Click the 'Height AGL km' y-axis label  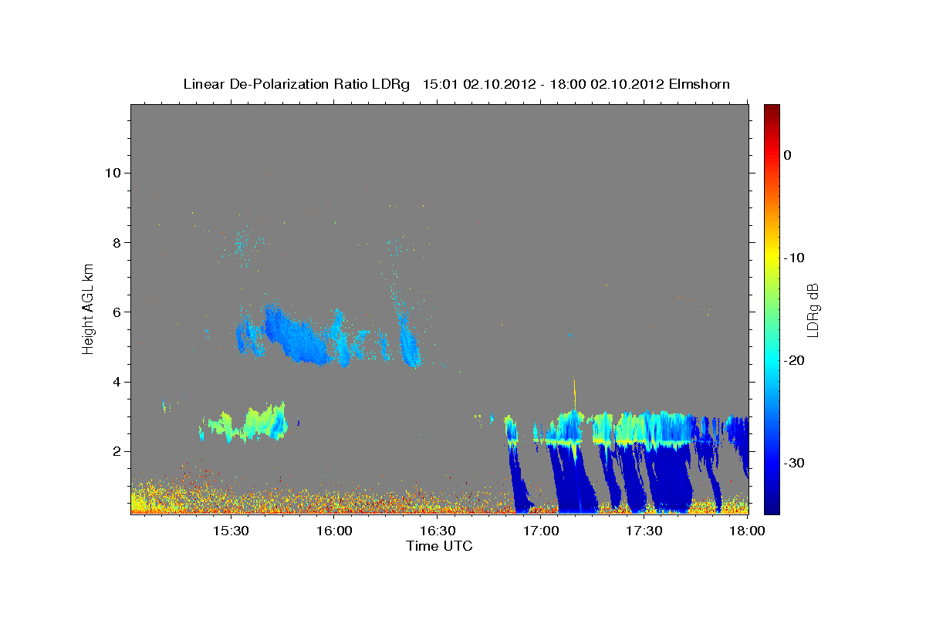tap(88, 308)
